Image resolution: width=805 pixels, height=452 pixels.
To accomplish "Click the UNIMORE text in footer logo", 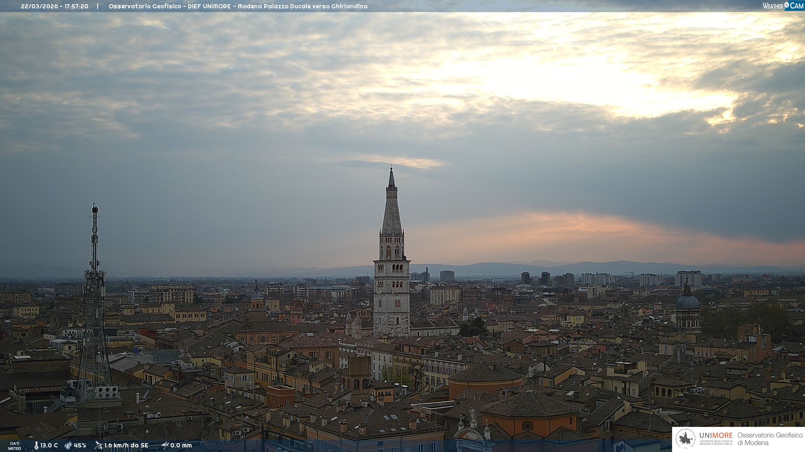I will click(x=716, y=436).
